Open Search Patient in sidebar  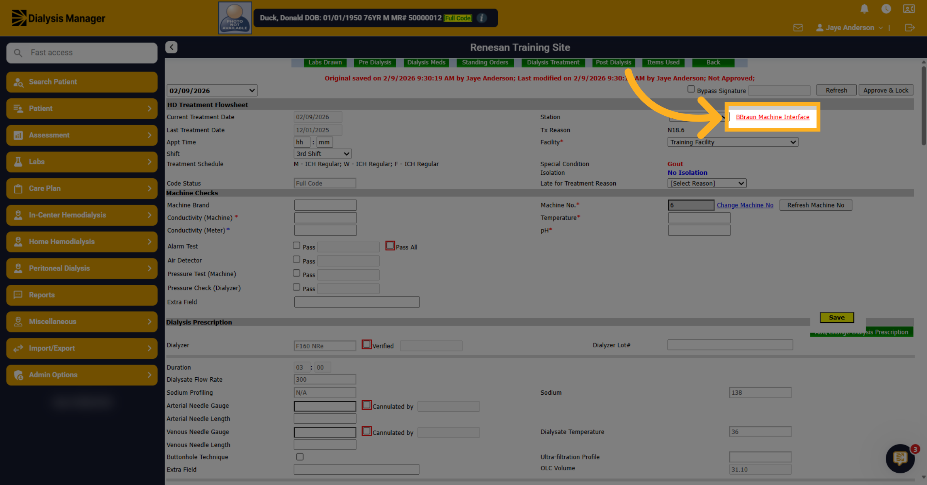click(x=82, y=82)
